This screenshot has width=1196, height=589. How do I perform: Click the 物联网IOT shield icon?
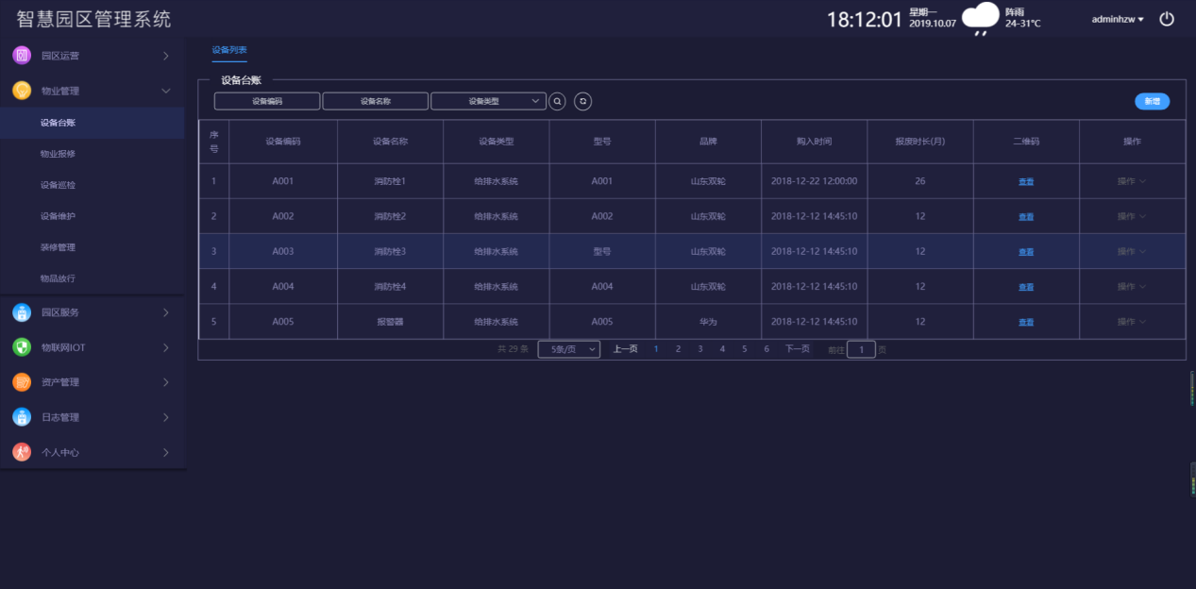pyautogui.click(x=22, y=347)
